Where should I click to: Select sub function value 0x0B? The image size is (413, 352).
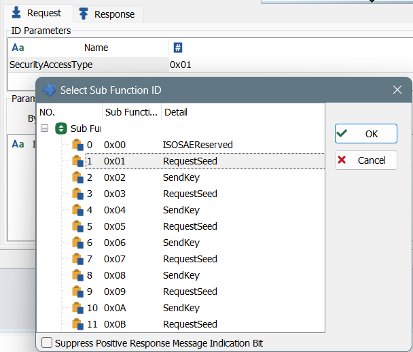point(115,324)
